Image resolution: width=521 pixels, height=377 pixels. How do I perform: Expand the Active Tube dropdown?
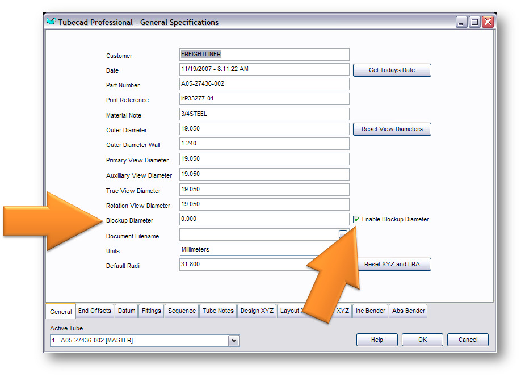[x=234, y=340]
